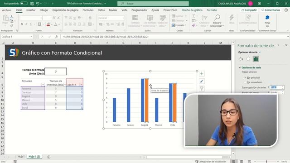The height and width of the screenshot is (163, 290).
Task: Click the Compartir button
Action: pos(249,10)
